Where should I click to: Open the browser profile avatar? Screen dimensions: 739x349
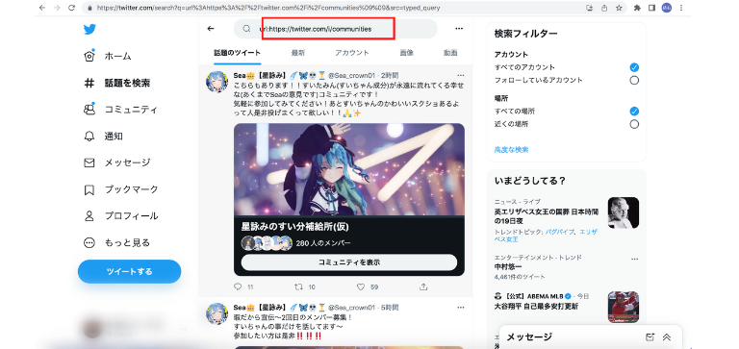[667, 8]
